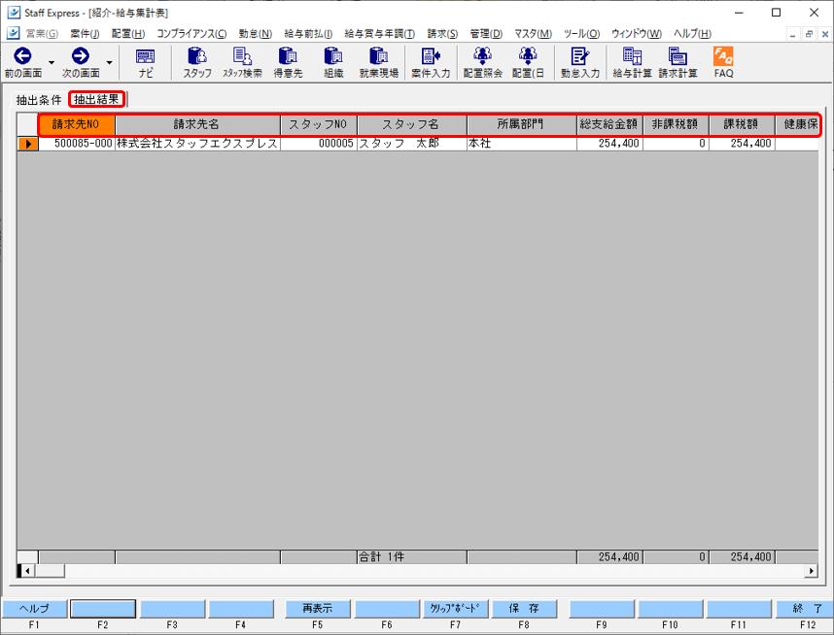Screen dimensions: 834x635
Task: Select the 本社 department cell
Action: coord(522,144)
